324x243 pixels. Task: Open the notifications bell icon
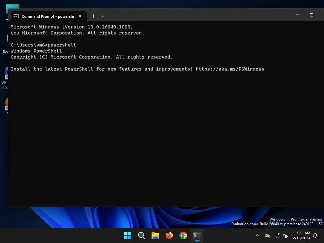click(315, 235)
